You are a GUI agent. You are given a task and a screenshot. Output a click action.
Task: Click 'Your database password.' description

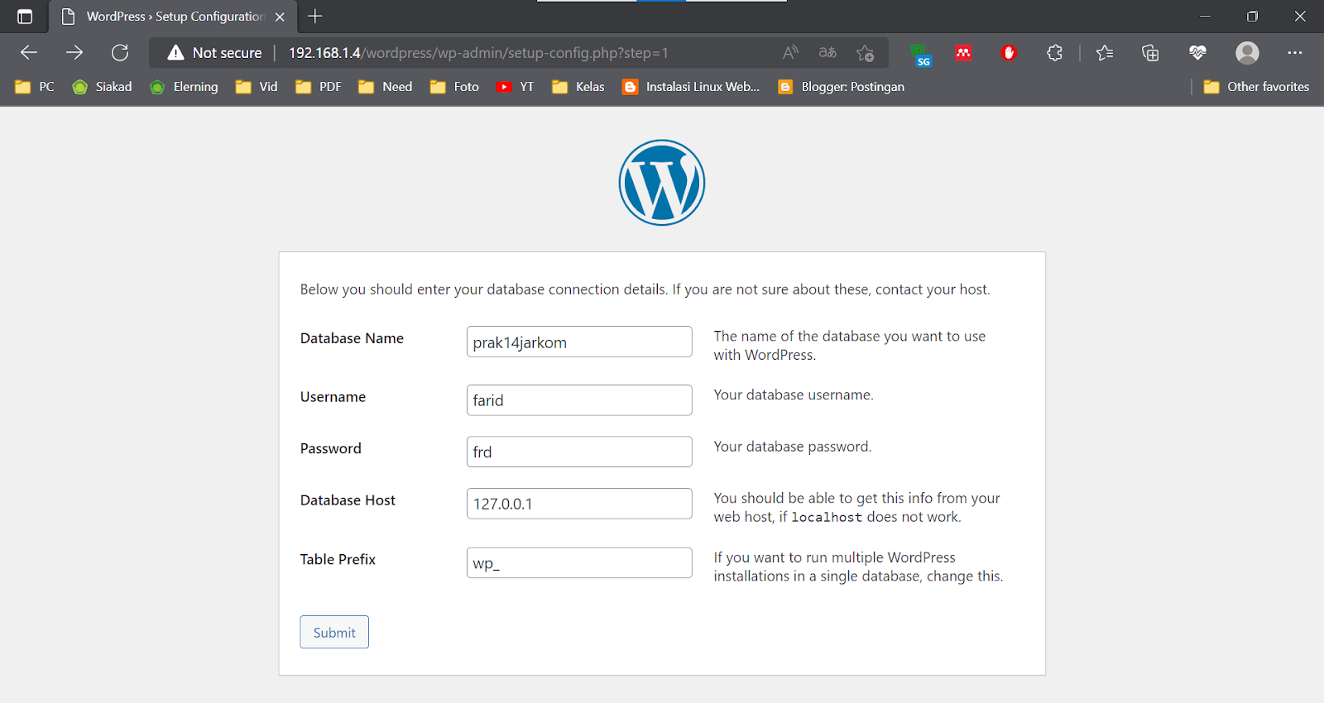click(793, 447)
